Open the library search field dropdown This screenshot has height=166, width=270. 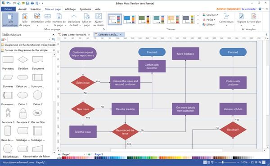[x=49, y=40]
